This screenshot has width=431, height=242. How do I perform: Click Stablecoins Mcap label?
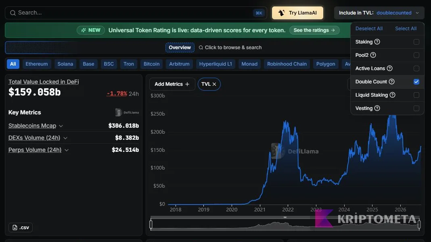click(x=32, y=126)
